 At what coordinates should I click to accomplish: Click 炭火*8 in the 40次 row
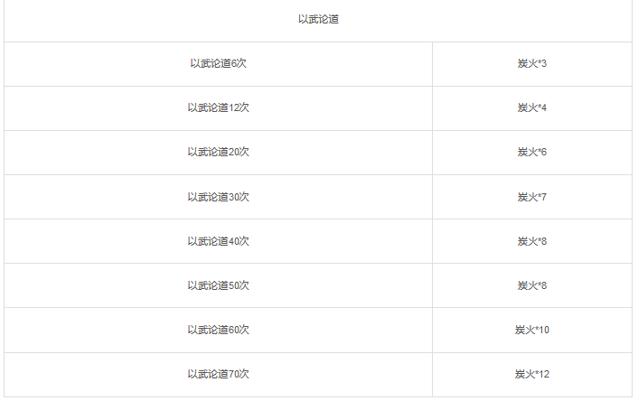tap(531, 241)
